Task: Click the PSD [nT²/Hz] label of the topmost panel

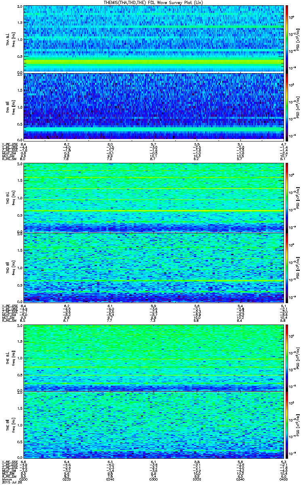Action: (299, 39)
